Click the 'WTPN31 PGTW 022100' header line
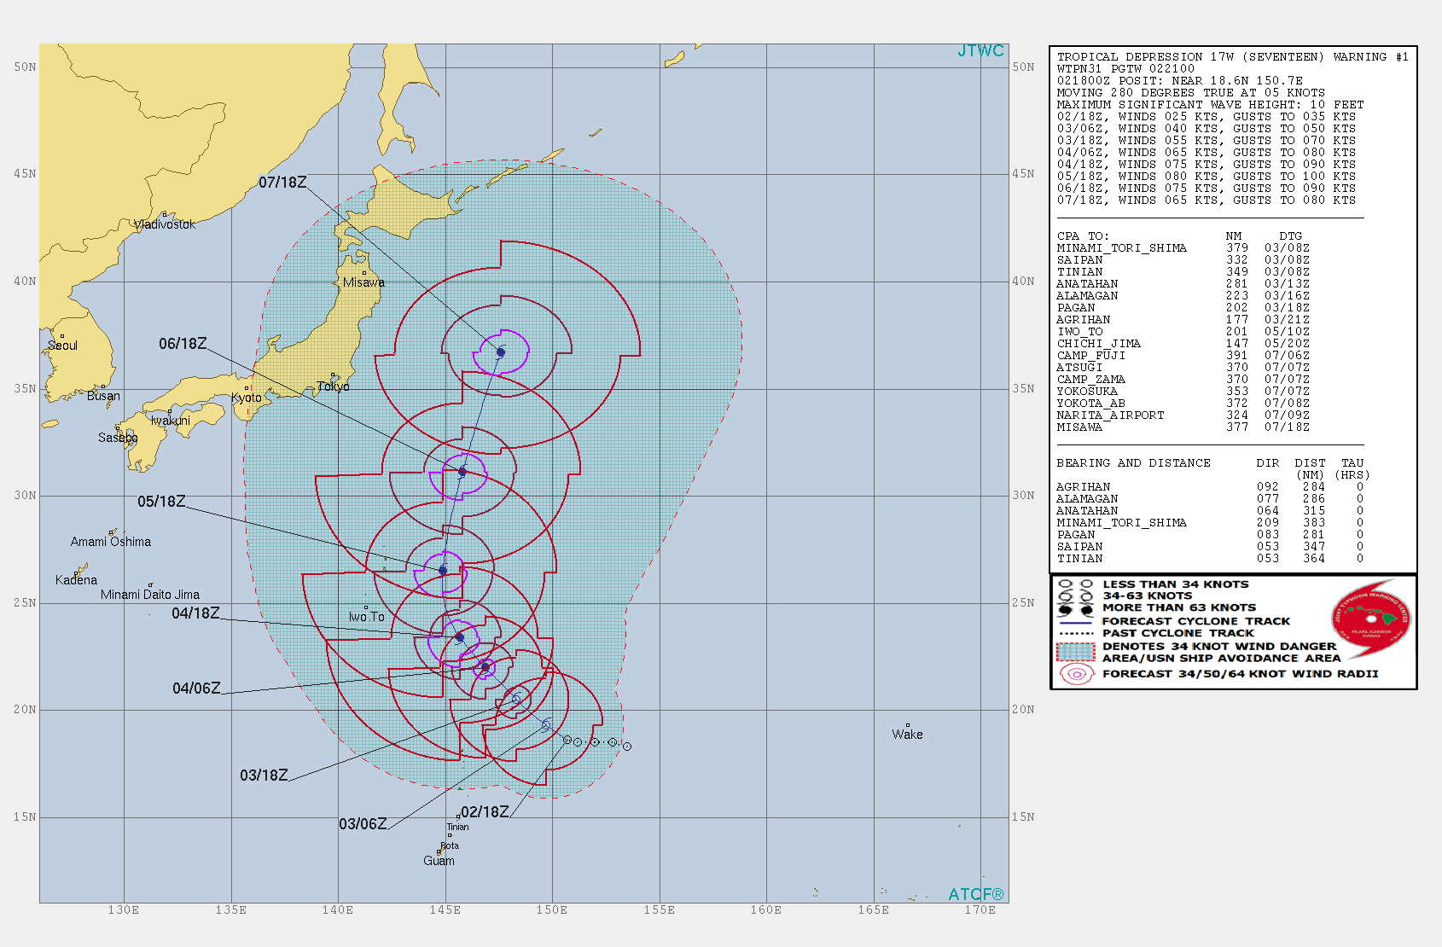This screenshot has height=947, width=1442. [1126, 69]
